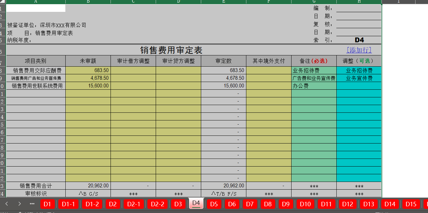The image size is (428, 213).
Task: Click the [添加行] link
Action: click(x=359, y=50)
